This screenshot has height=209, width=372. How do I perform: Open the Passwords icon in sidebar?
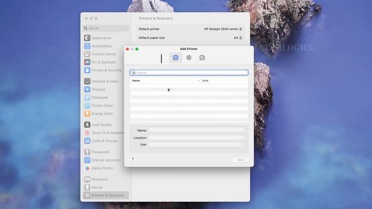click(x=87, y=152)
